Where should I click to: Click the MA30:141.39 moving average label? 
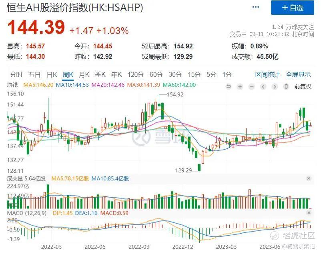(x=144, y=85)
